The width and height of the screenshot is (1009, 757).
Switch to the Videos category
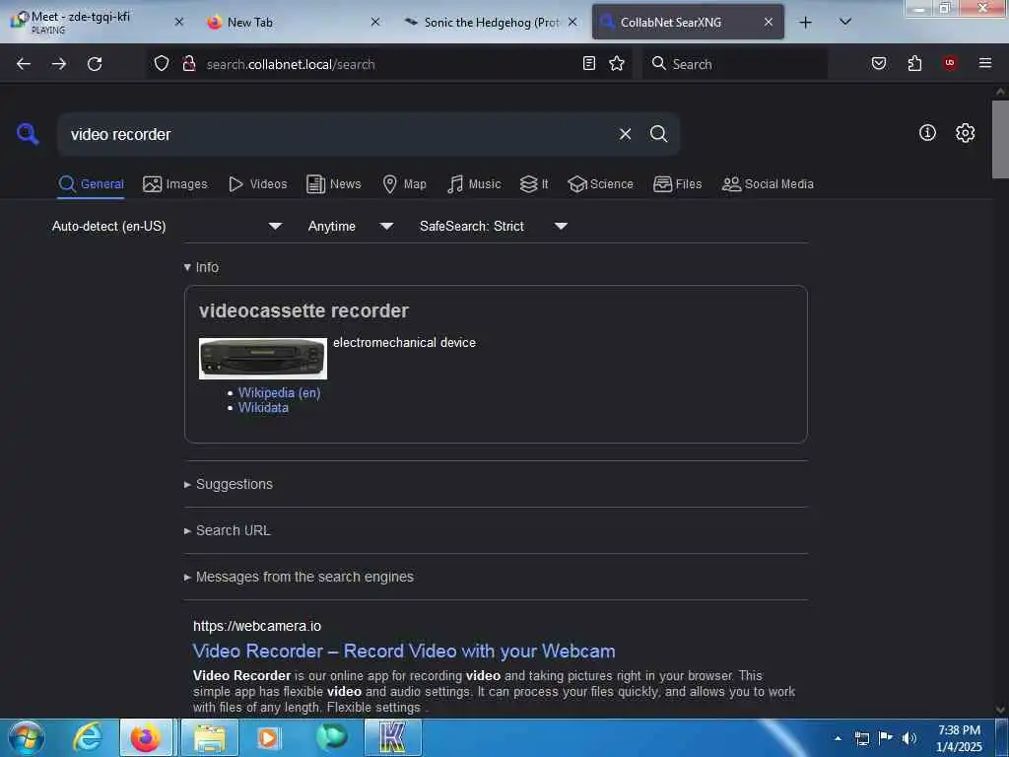257,184
